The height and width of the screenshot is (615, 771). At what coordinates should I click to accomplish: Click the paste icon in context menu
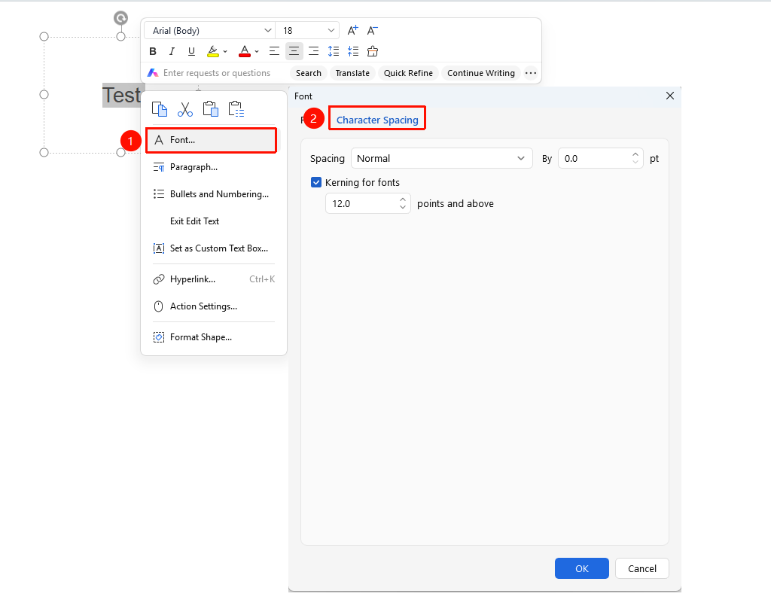click(x=211, y=109)
